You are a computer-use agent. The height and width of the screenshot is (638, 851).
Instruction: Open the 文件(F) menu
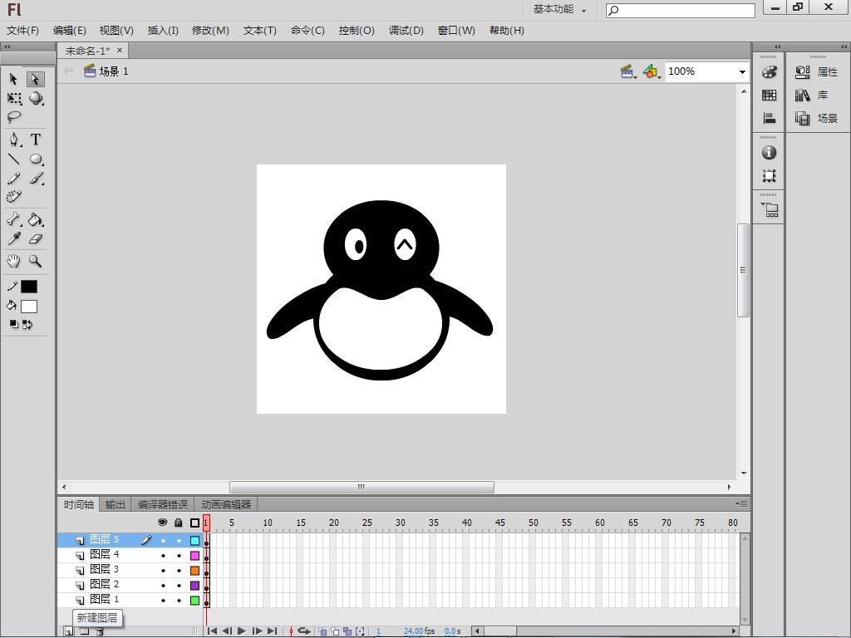pos(22,31)
